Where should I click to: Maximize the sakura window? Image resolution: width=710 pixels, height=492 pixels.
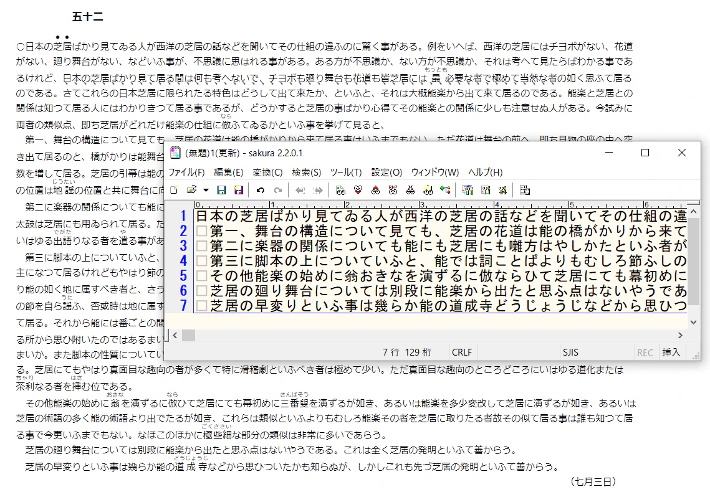point(645,153)
